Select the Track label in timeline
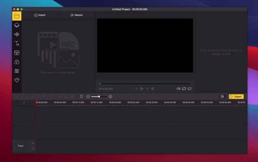Screen dimensions: 258x162 21,146
